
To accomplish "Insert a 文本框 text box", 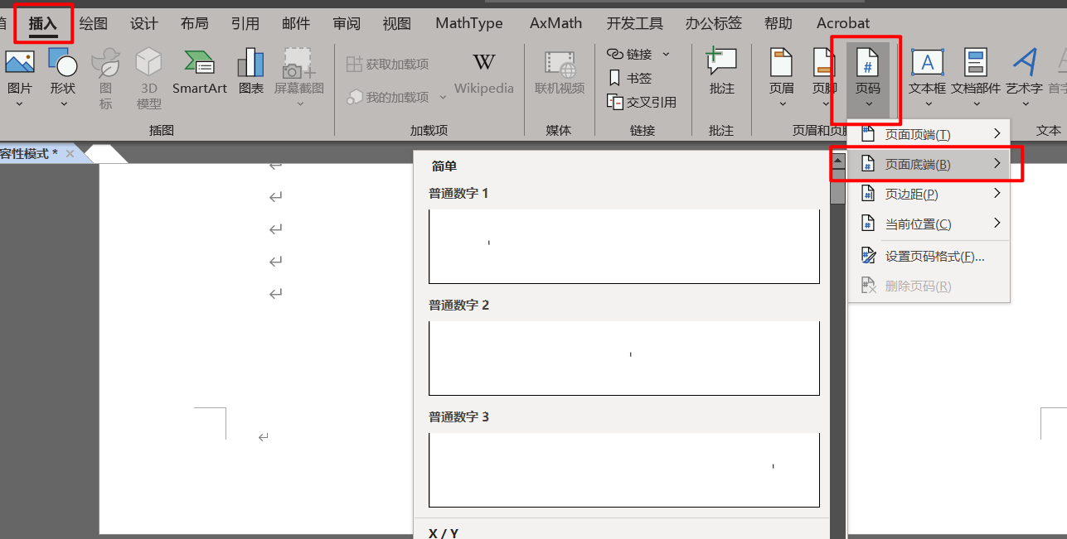I will click(x=927, y=78).
